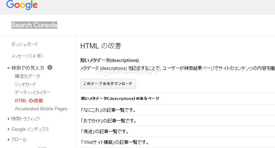Image resolution: width=275 pixels, height=148 pixels.
Task: Click the このテーブルをダウンロード button
Action: coord(108,84)
